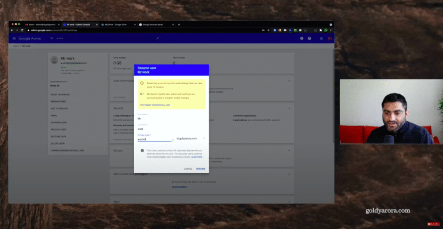Click CANCEL in the Rename user dialog

(188, 169)
